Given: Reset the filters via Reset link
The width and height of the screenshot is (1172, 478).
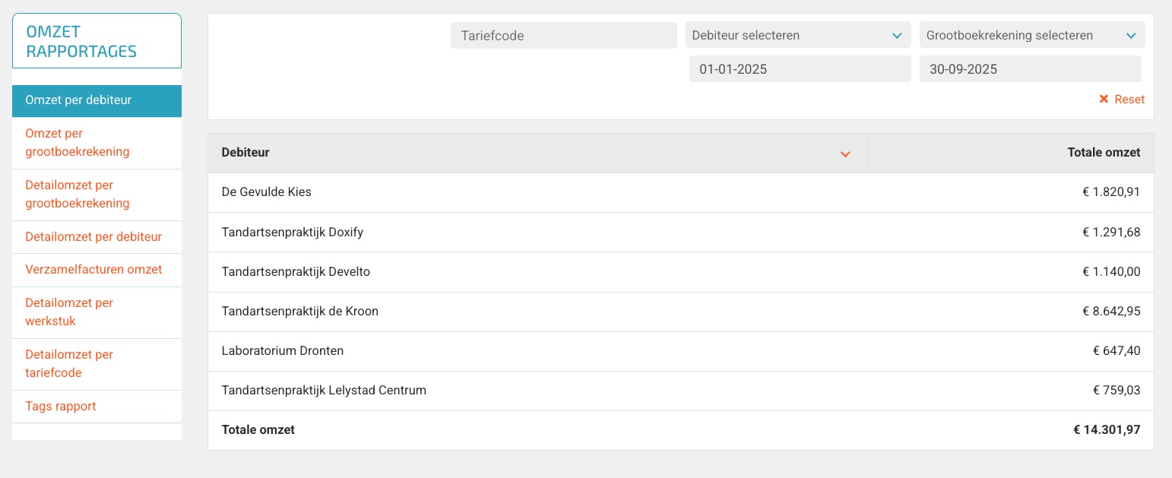Looking at the screenshot, I should pos(1129,100).
